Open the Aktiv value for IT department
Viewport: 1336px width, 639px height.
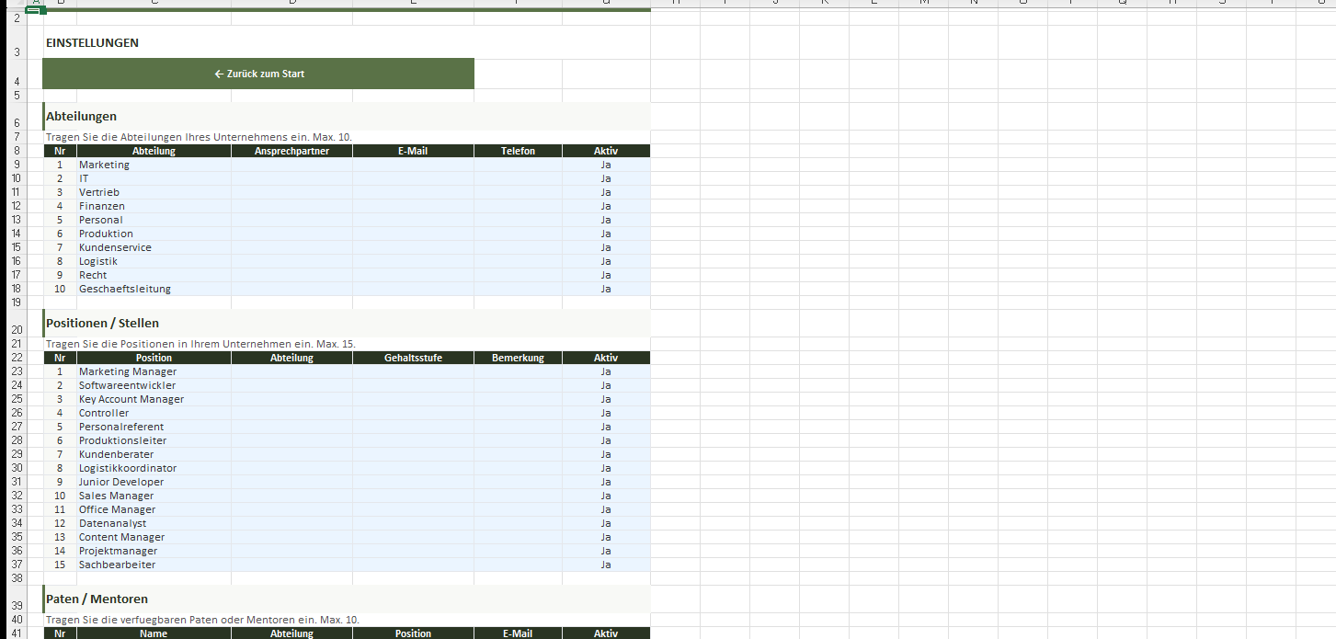(606, 178)
